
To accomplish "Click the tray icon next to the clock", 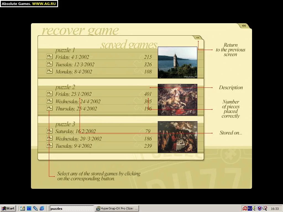I will pyautogui.click(x=265, y=209).
